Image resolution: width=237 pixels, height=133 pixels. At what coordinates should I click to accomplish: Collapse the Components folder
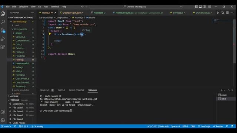(21, 29)
